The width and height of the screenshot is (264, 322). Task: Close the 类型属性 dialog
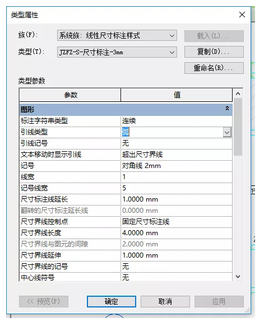pos(242,15)
